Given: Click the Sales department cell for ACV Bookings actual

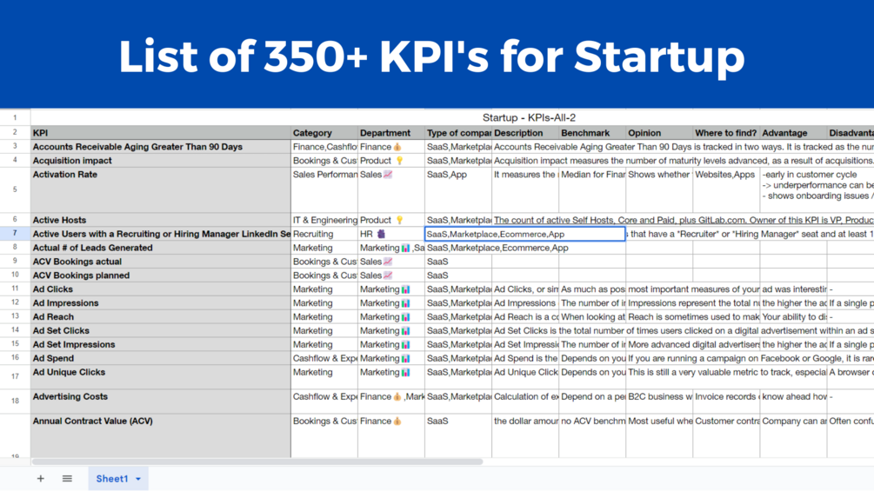Looking at the screenshot, I should pyautogui.click(x=391, y=262).
